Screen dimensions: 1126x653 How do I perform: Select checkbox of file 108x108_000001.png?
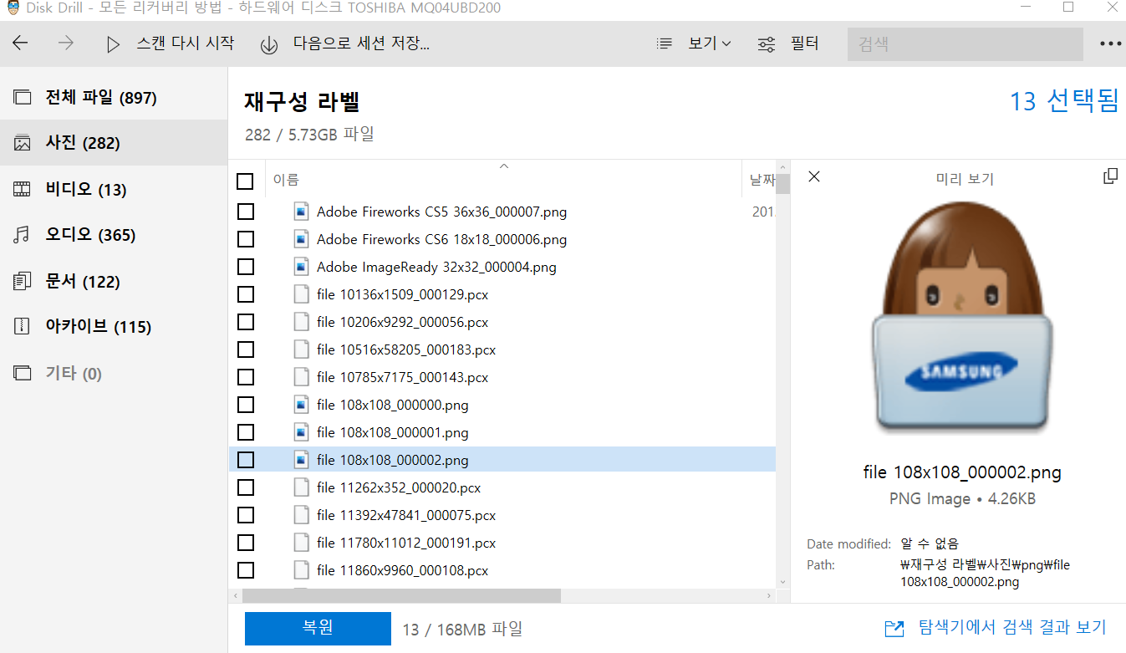tap(246, 432)
